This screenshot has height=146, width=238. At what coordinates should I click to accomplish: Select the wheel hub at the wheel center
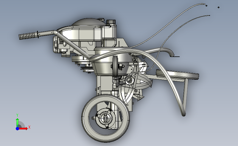(105, 118)
